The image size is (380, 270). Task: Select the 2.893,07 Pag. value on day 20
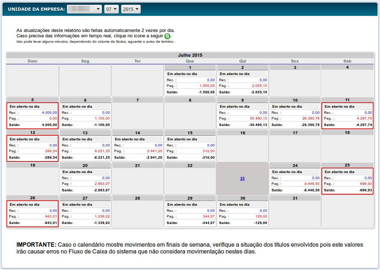[102, 184]
